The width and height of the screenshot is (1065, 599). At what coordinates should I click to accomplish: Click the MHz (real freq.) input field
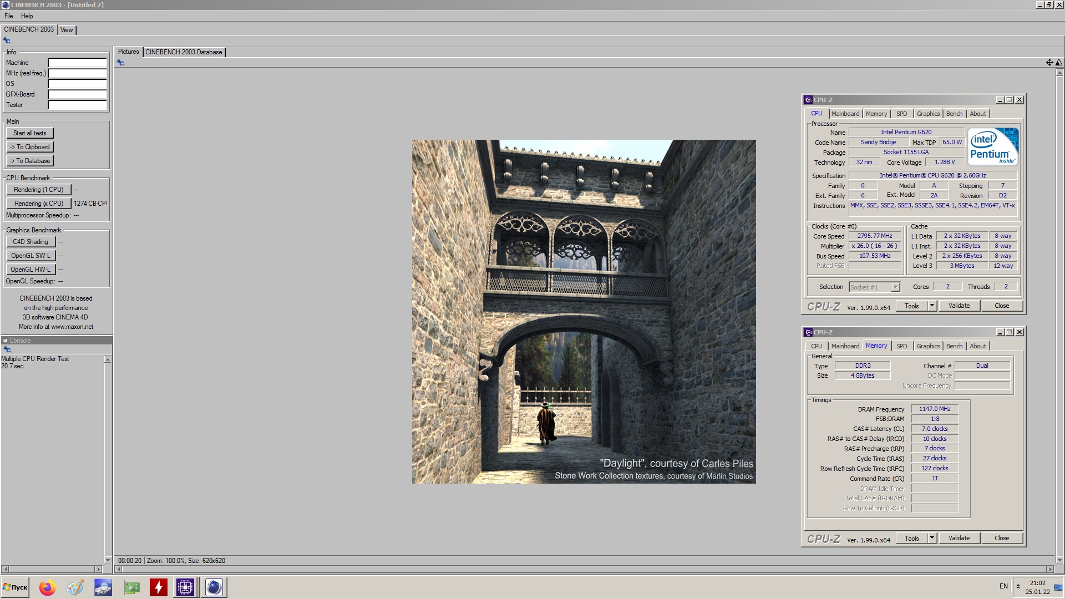point(77,73)
